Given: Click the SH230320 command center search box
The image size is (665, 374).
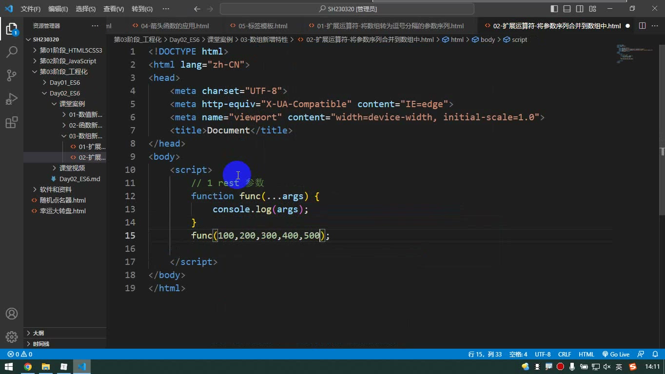Looking at the screenshot, I should [x=347, y=9].
